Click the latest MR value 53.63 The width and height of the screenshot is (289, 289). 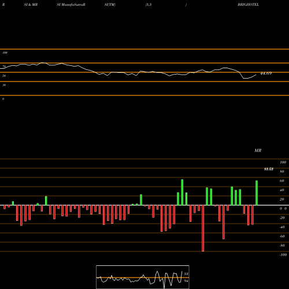(x=269, y=169)
